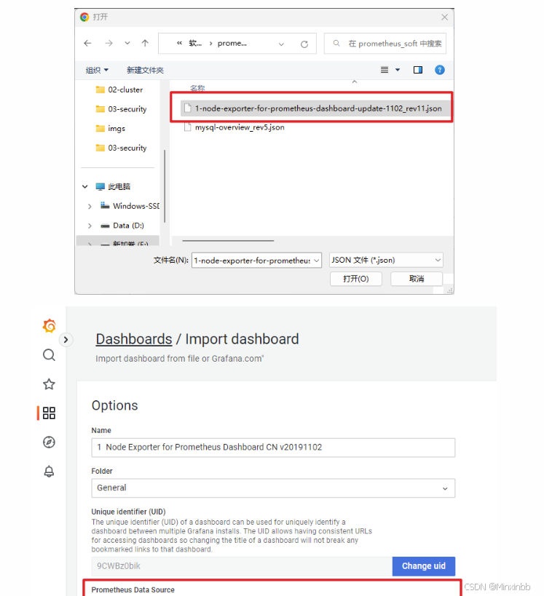Click the 名称 column header

[197, 88]
